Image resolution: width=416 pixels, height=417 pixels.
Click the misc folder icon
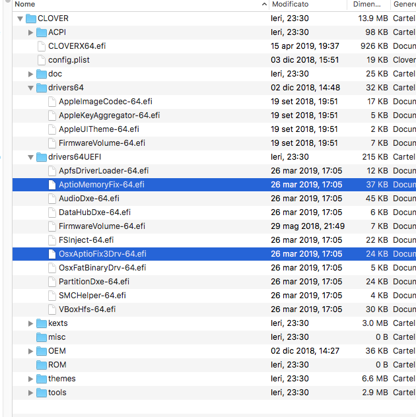click(42, 337)
